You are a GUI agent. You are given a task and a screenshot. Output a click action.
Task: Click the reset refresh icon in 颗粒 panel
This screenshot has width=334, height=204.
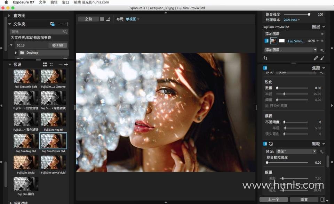271,144
